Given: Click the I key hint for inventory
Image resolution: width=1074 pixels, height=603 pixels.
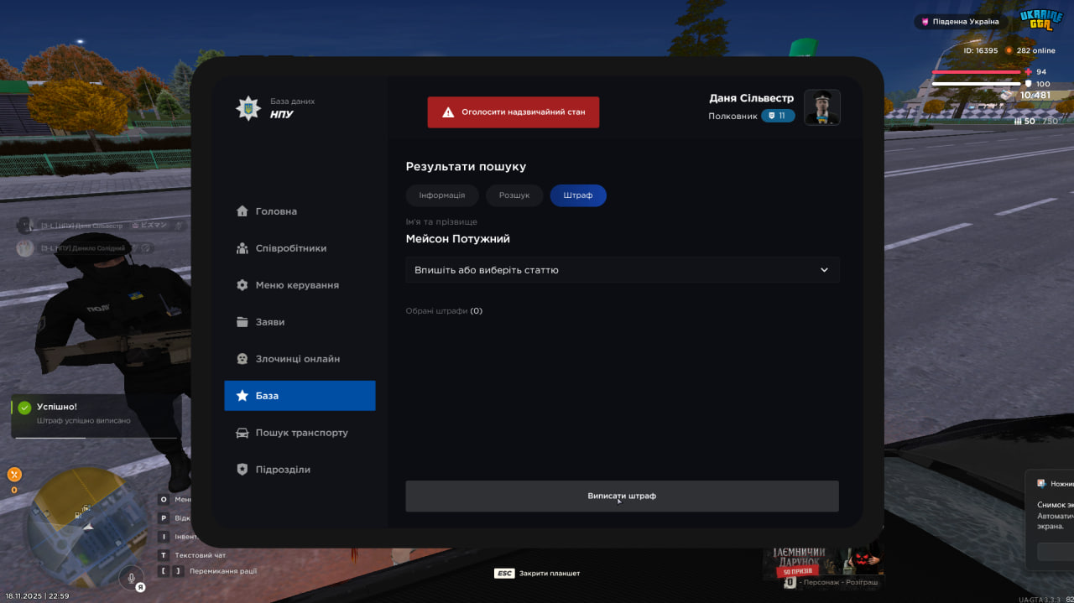Looking at the screenshot, I should tap(164, 536).
